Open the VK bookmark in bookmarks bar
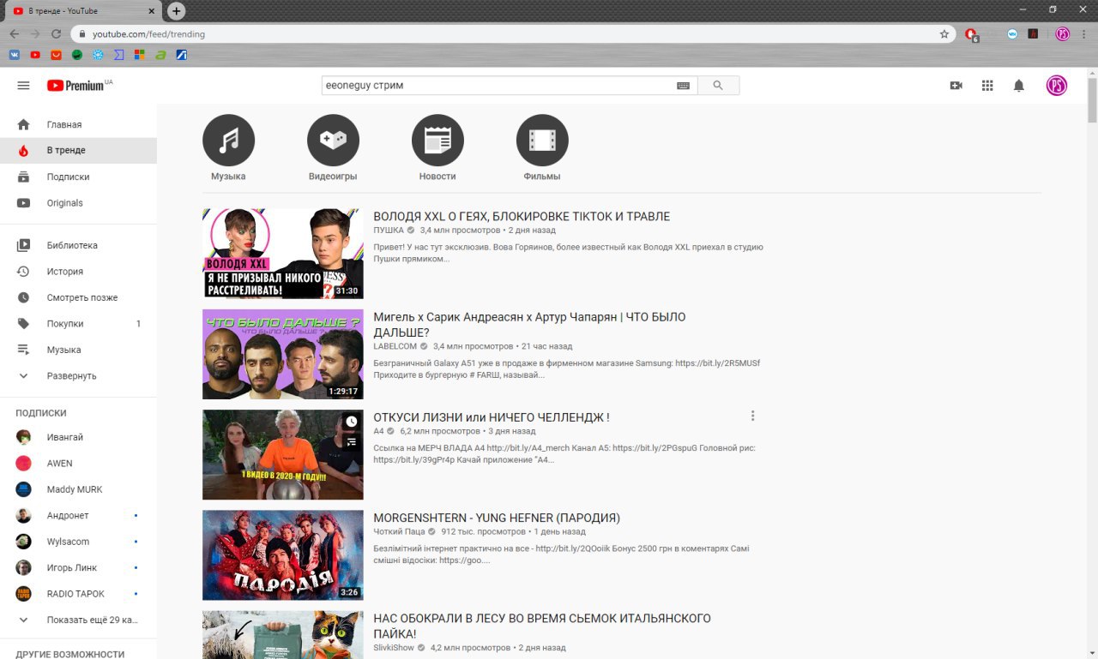The image size is (1098, 659). click(15, 55)
